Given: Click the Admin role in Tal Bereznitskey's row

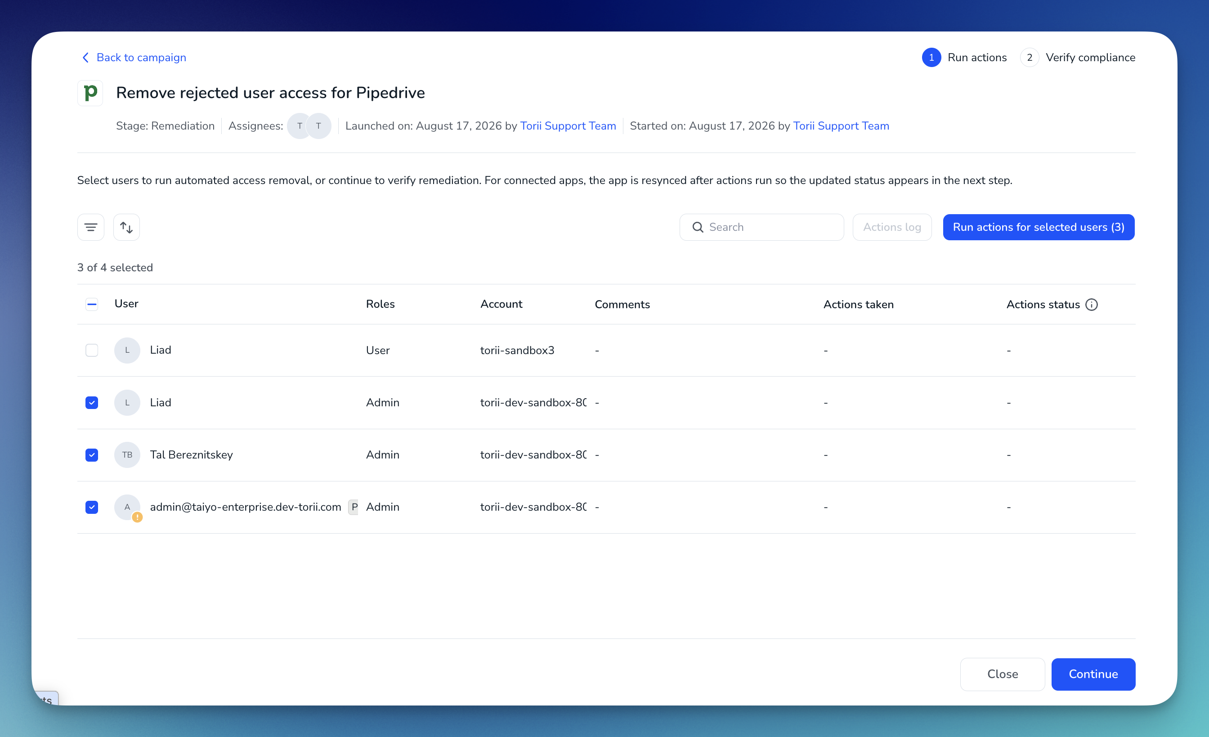Looking at the screenshot, I should [383, 455].
